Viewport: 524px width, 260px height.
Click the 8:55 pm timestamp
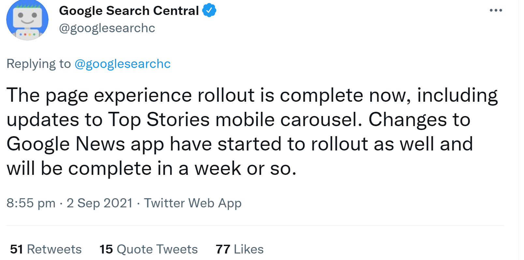31,203
